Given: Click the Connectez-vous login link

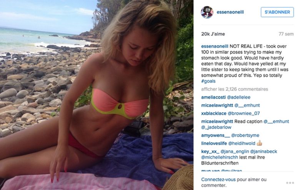Looking at the screenshot, I should pos(218,180).
